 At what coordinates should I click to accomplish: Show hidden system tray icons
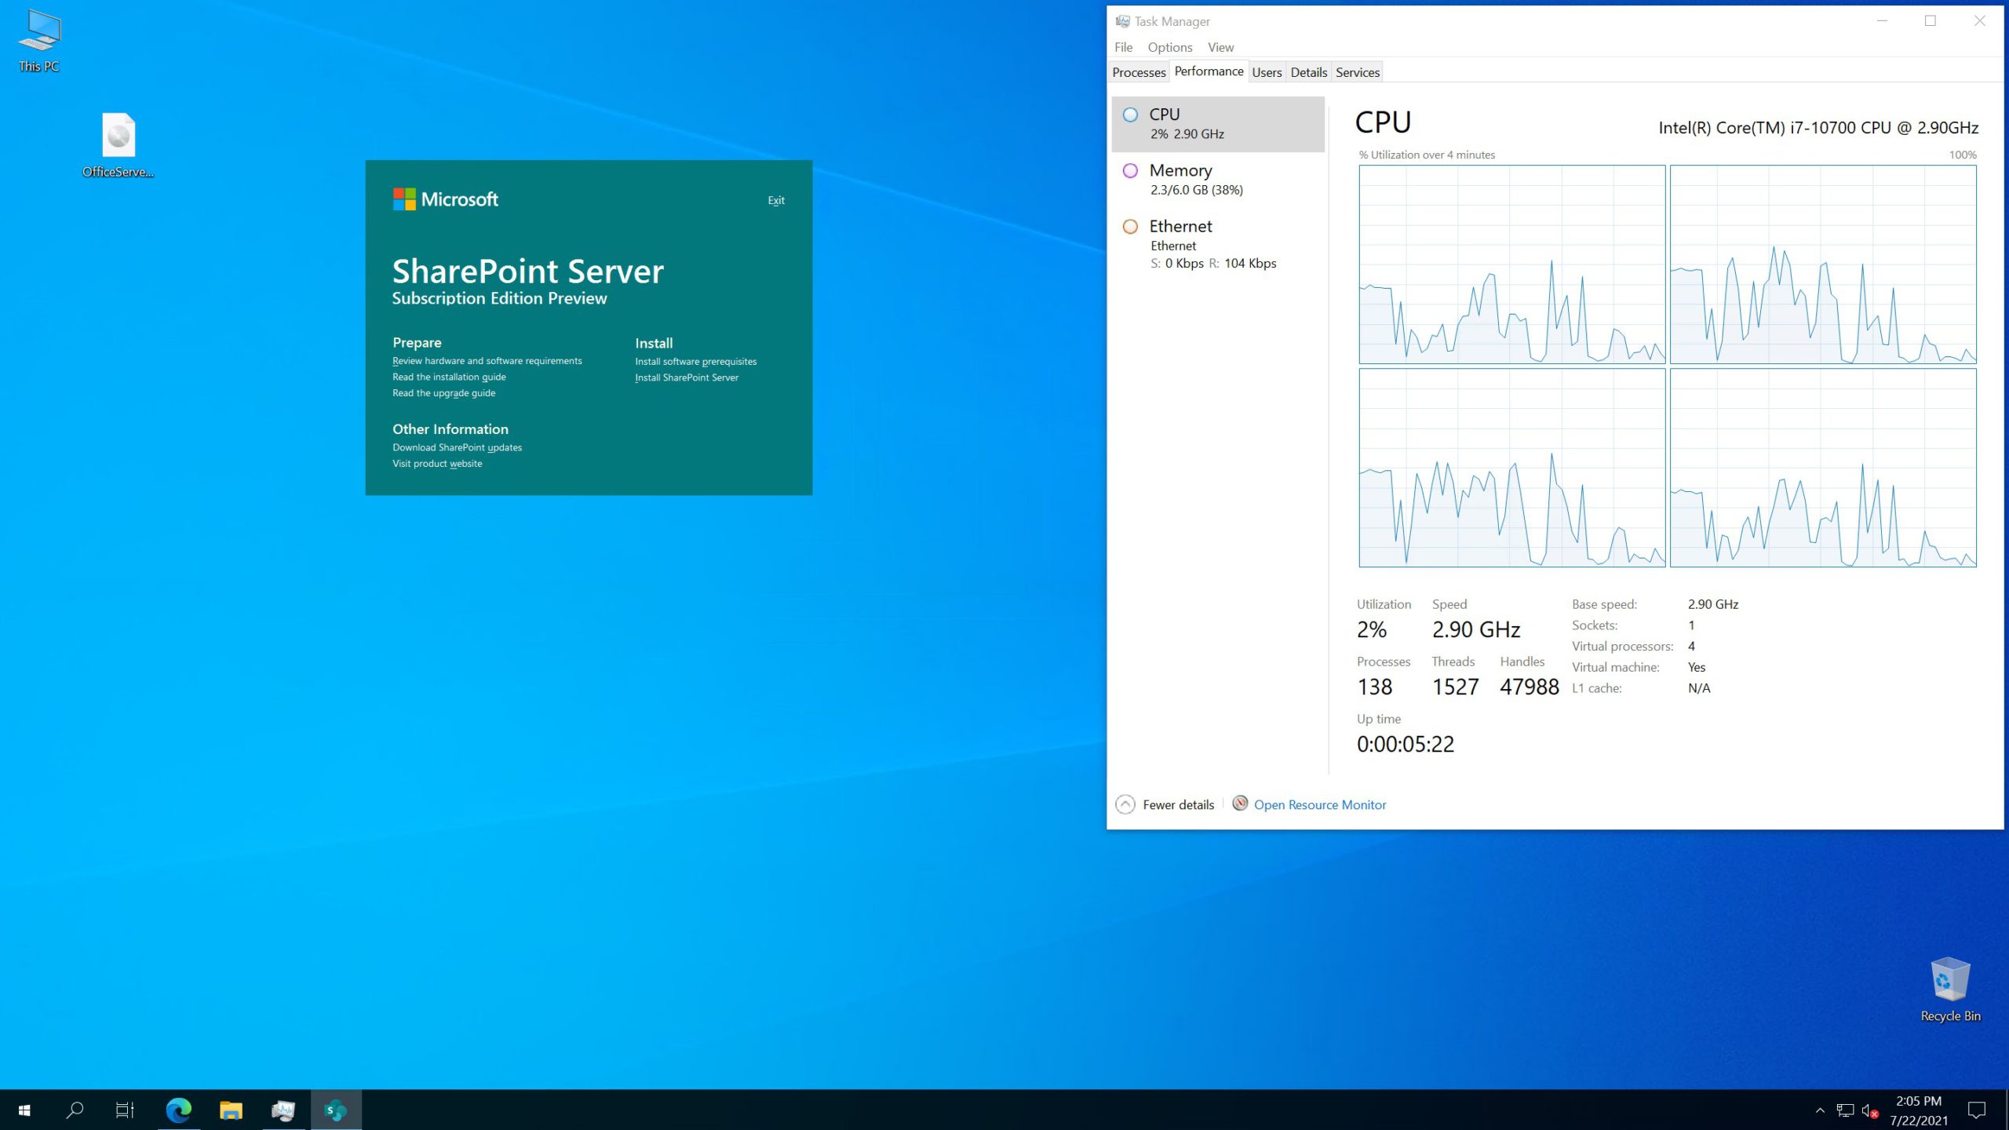[x=1820, y=1110]
